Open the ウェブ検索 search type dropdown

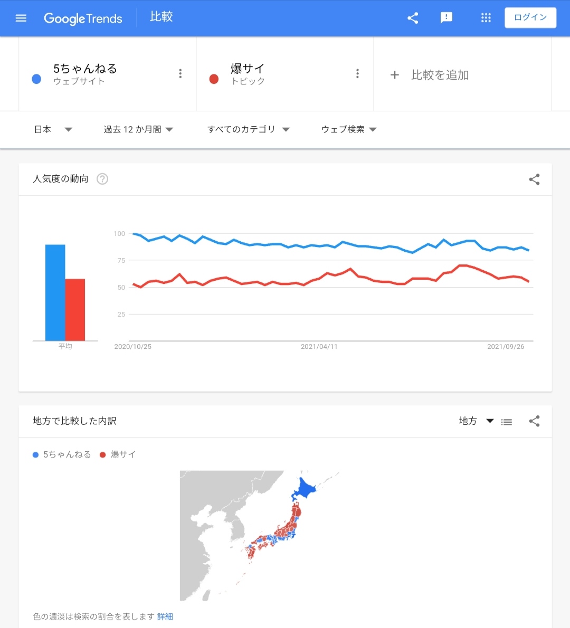pyautogui.click(x=349, y=129)
